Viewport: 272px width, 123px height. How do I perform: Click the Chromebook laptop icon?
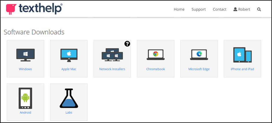pyautogui.click(x=156, y=55)
